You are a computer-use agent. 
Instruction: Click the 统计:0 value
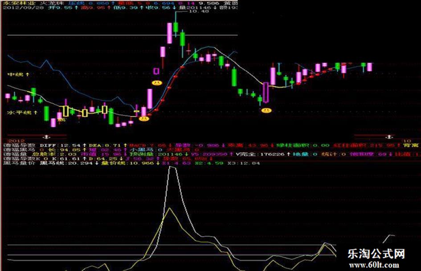[333, 154]
